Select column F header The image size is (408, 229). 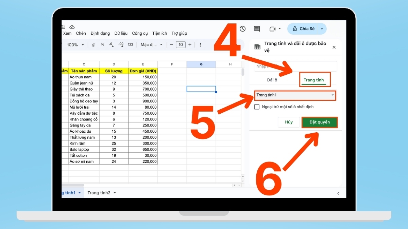tap(172, 64)
